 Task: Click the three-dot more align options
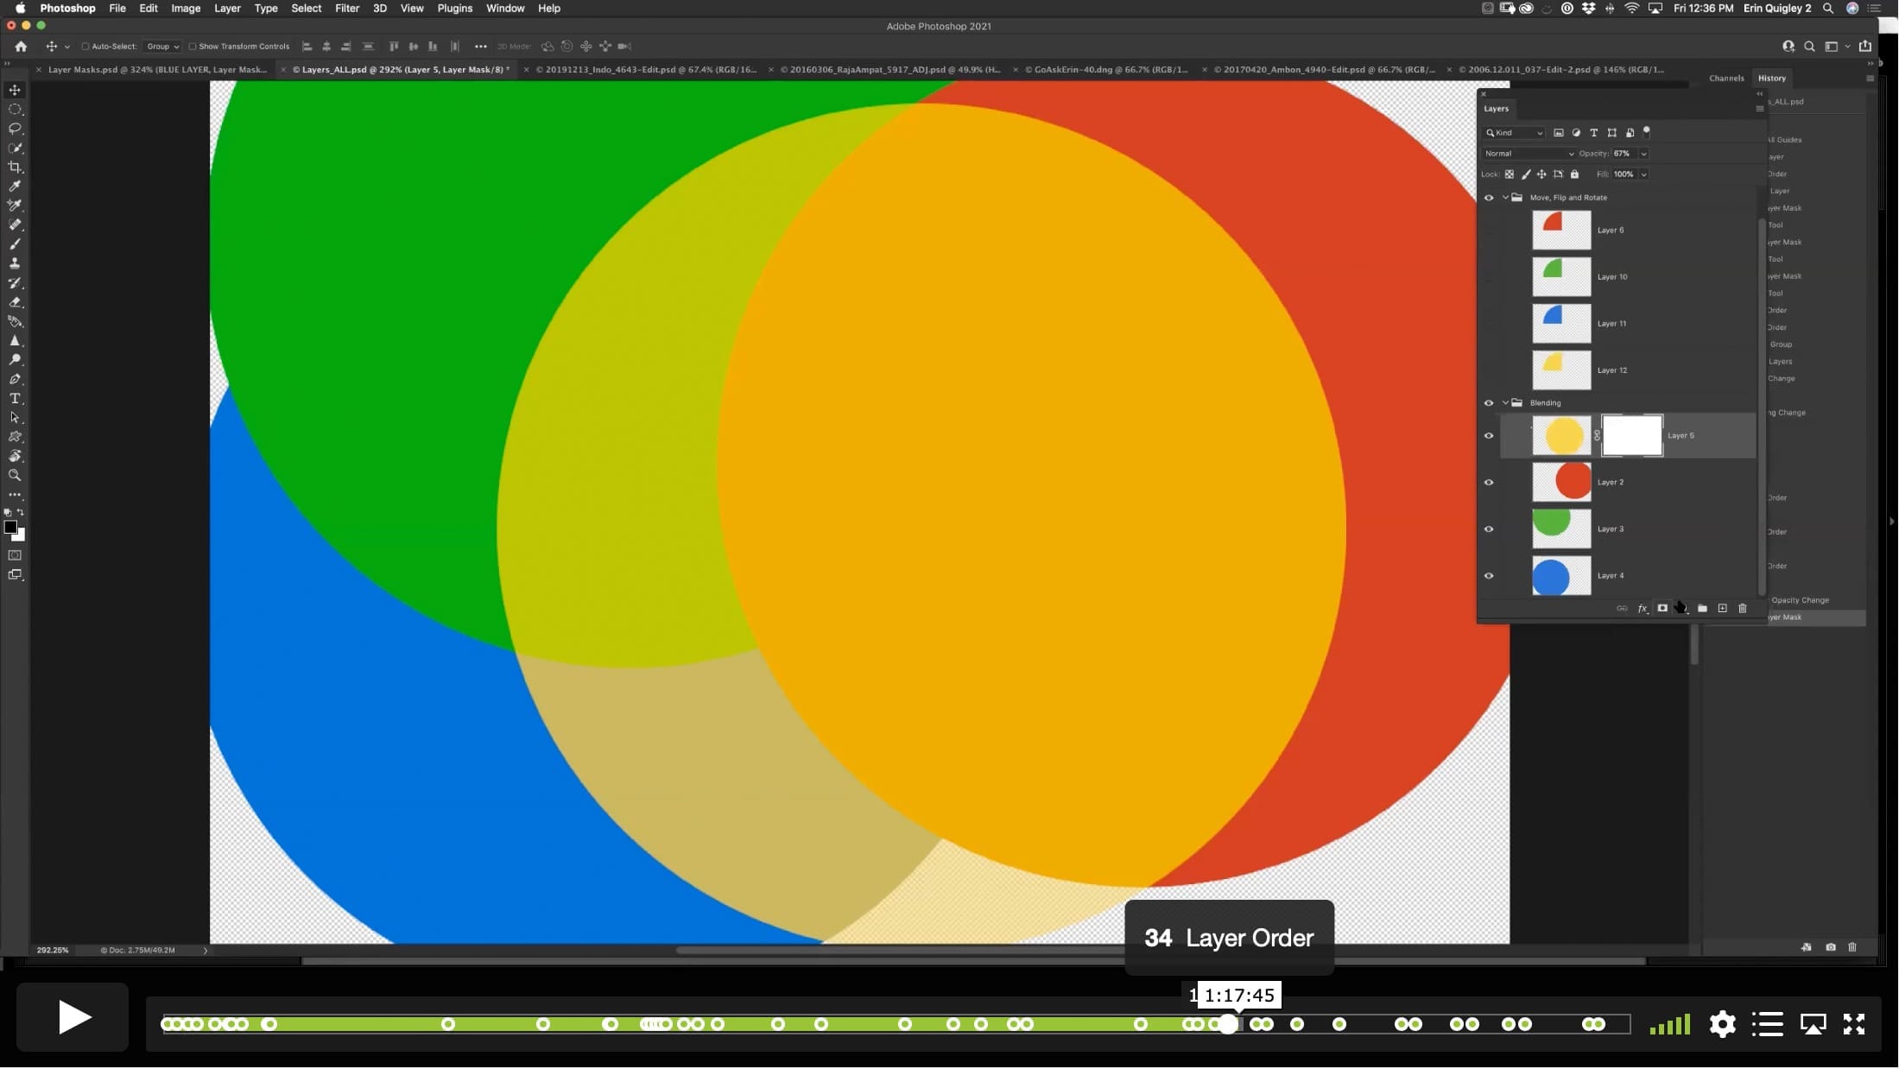coord(480,47)
